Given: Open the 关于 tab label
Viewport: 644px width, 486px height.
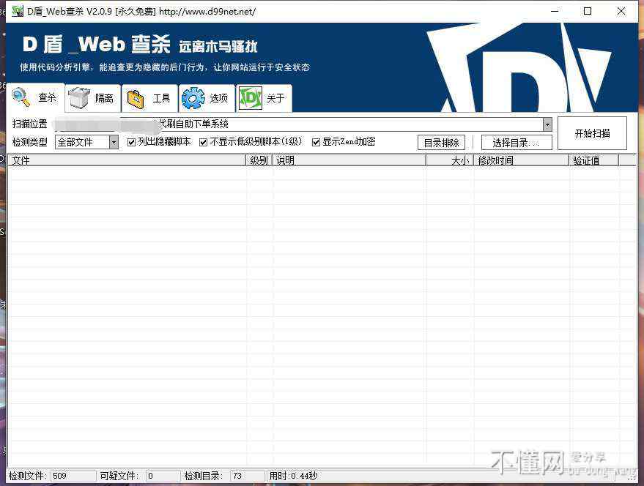Looking at the screenshot, I should pyautogui.click(x=275, y=98).
